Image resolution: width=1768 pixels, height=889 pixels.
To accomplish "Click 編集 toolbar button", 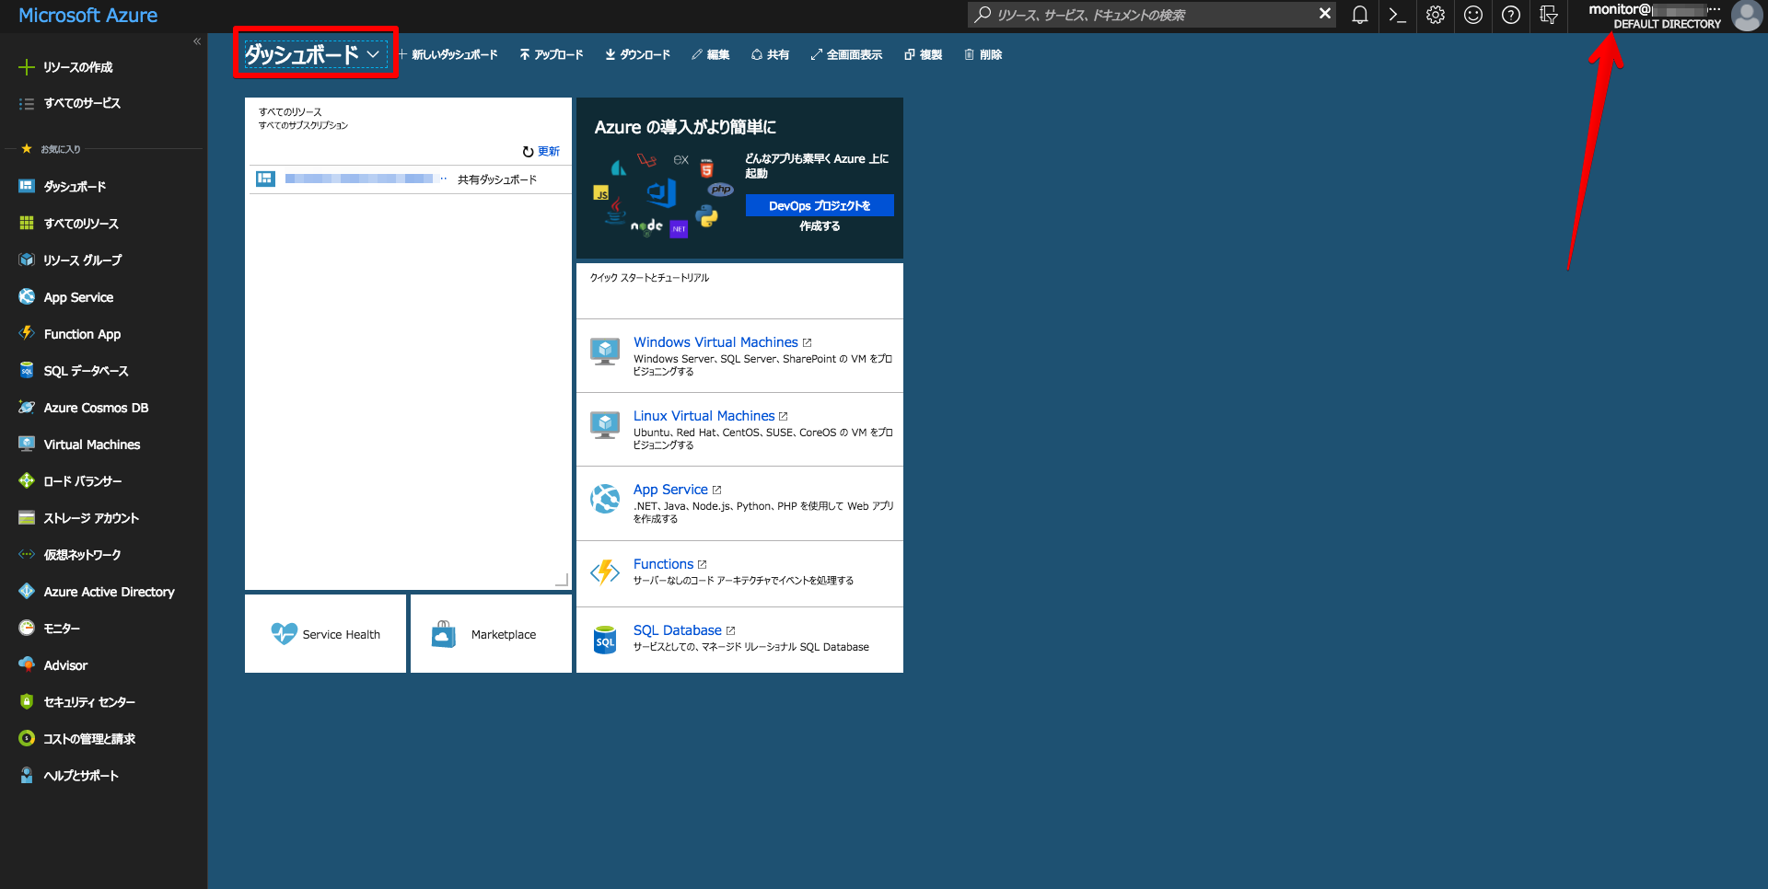I will click(710, 55).
